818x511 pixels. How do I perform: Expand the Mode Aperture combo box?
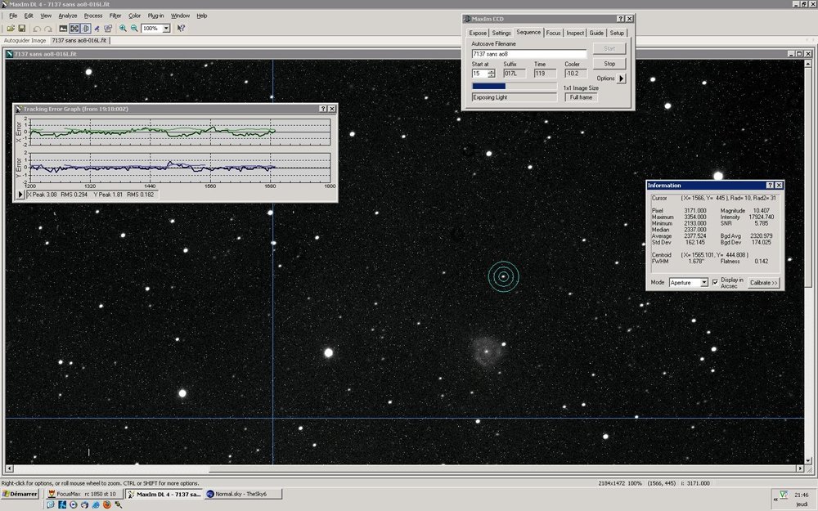pos(703,283)
